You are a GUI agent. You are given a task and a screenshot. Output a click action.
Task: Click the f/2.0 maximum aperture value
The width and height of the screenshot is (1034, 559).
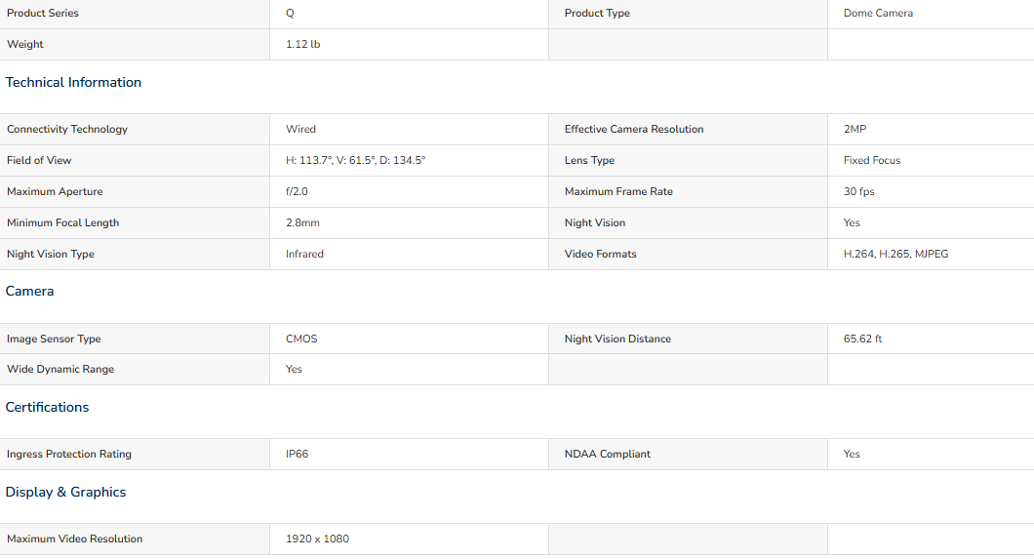(x=297, y=192)
